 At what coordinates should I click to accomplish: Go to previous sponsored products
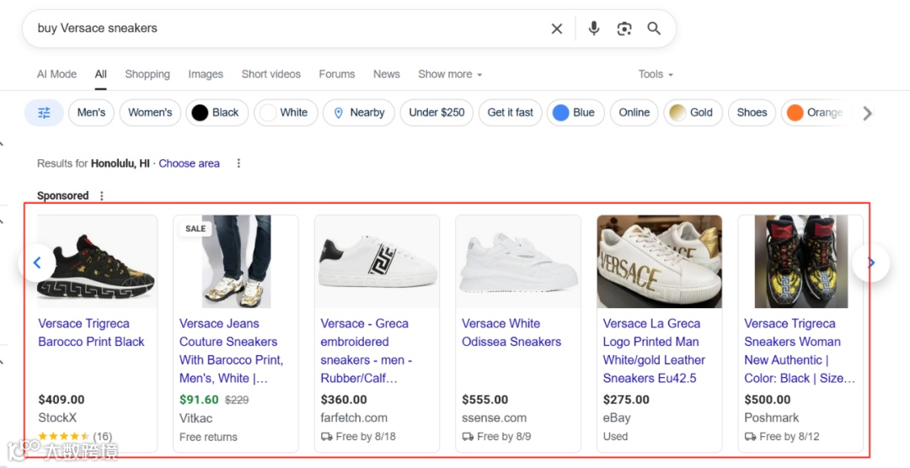pos(36,263)
